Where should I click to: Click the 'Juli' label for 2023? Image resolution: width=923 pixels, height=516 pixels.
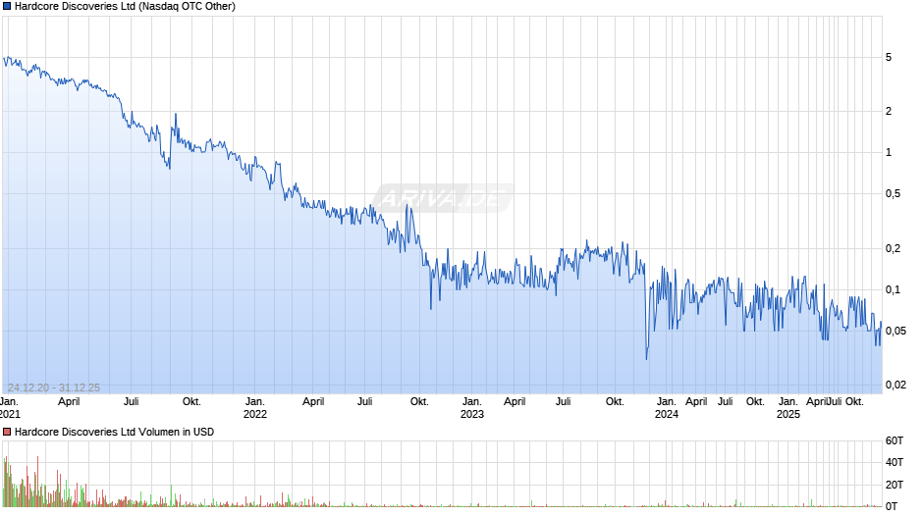pos(564,402)
